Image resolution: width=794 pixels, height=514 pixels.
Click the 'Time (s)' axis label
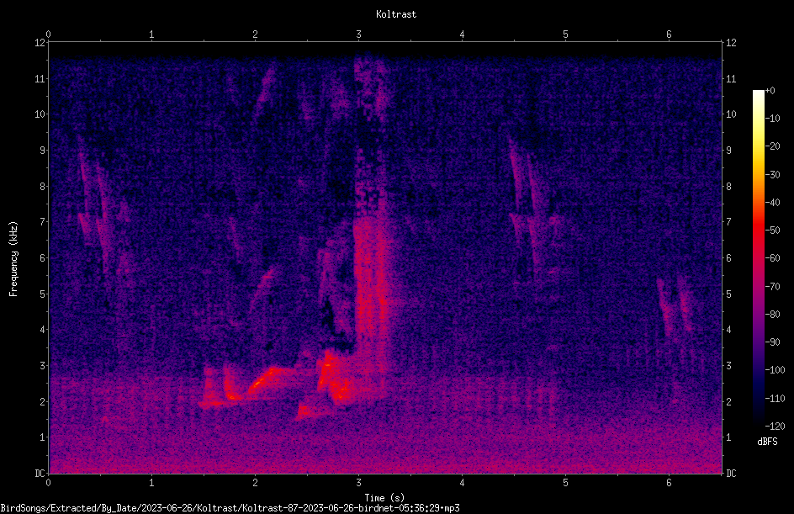pos(384,498)
